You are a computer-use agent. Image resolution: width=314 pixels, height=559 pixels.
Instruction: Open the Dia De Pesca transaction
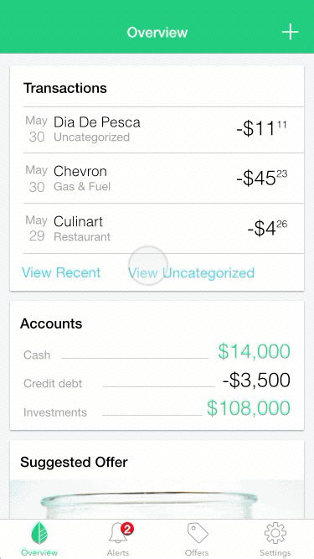[x=164, y=130]
